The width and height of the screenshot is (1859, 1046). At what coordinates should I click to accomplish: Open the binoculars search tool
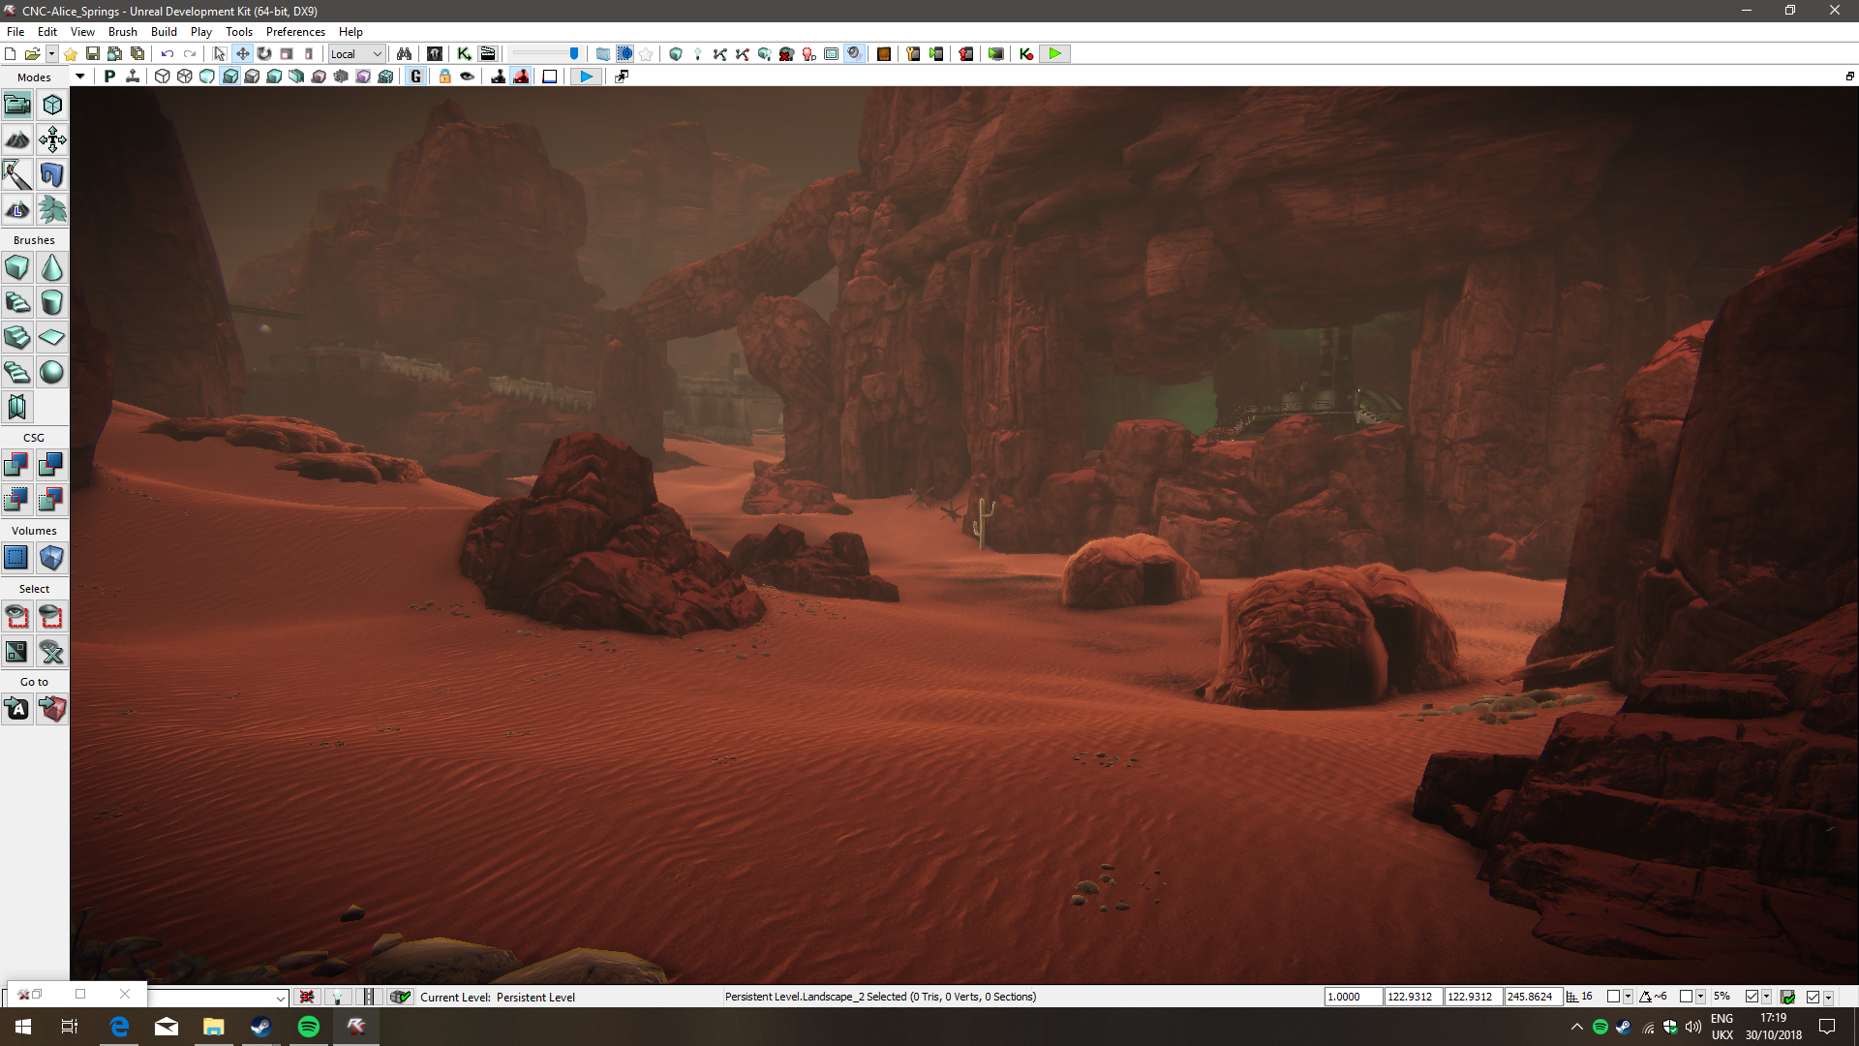coord(404,54)
